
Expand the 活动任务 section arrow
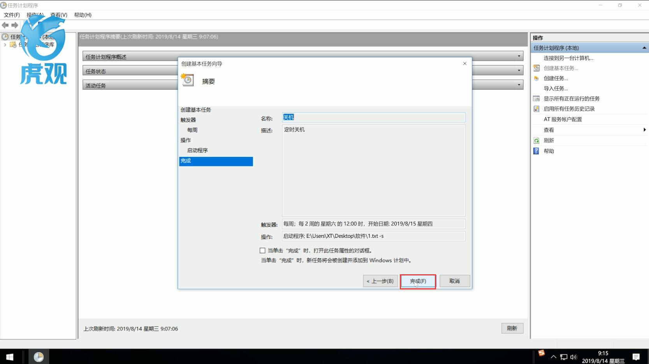click(519, 85)
